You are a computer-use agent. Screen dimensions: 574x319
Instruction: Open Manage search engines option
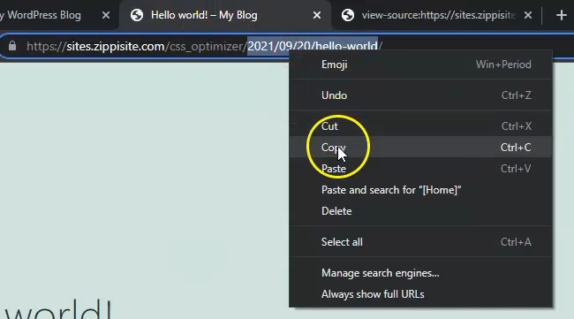(x=420, y=273)
